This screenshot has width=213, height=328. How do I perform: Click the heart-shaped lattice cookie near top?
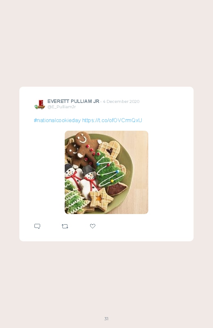110,149
